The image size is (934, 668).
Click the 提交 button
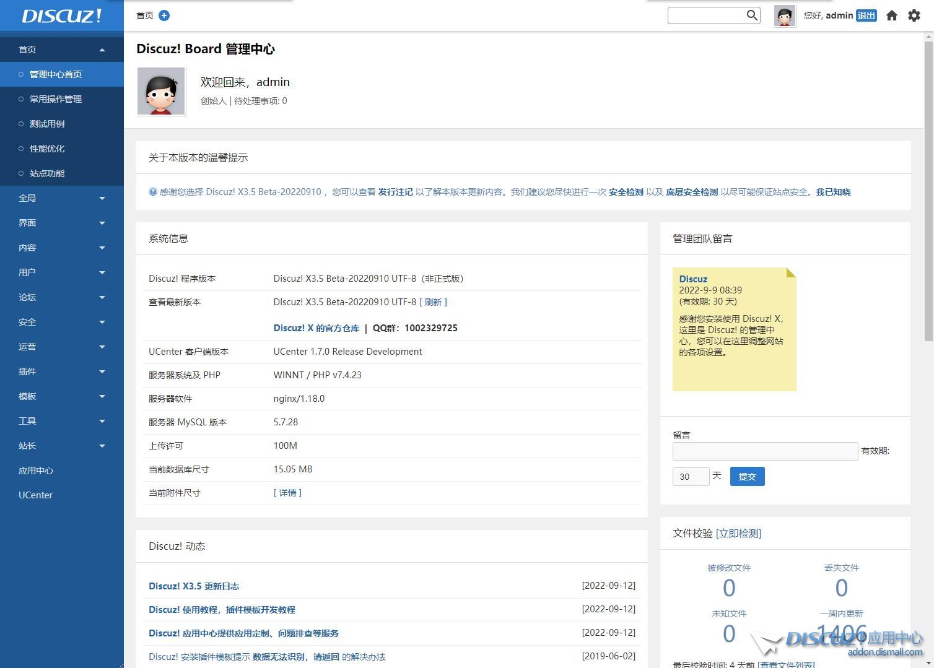tap(747, 477)
